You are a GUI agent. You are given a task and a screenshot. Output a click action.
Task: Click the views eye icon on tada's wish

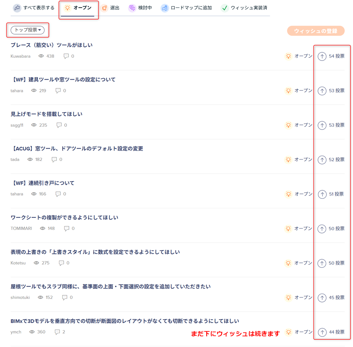click(x=30, y=159)
